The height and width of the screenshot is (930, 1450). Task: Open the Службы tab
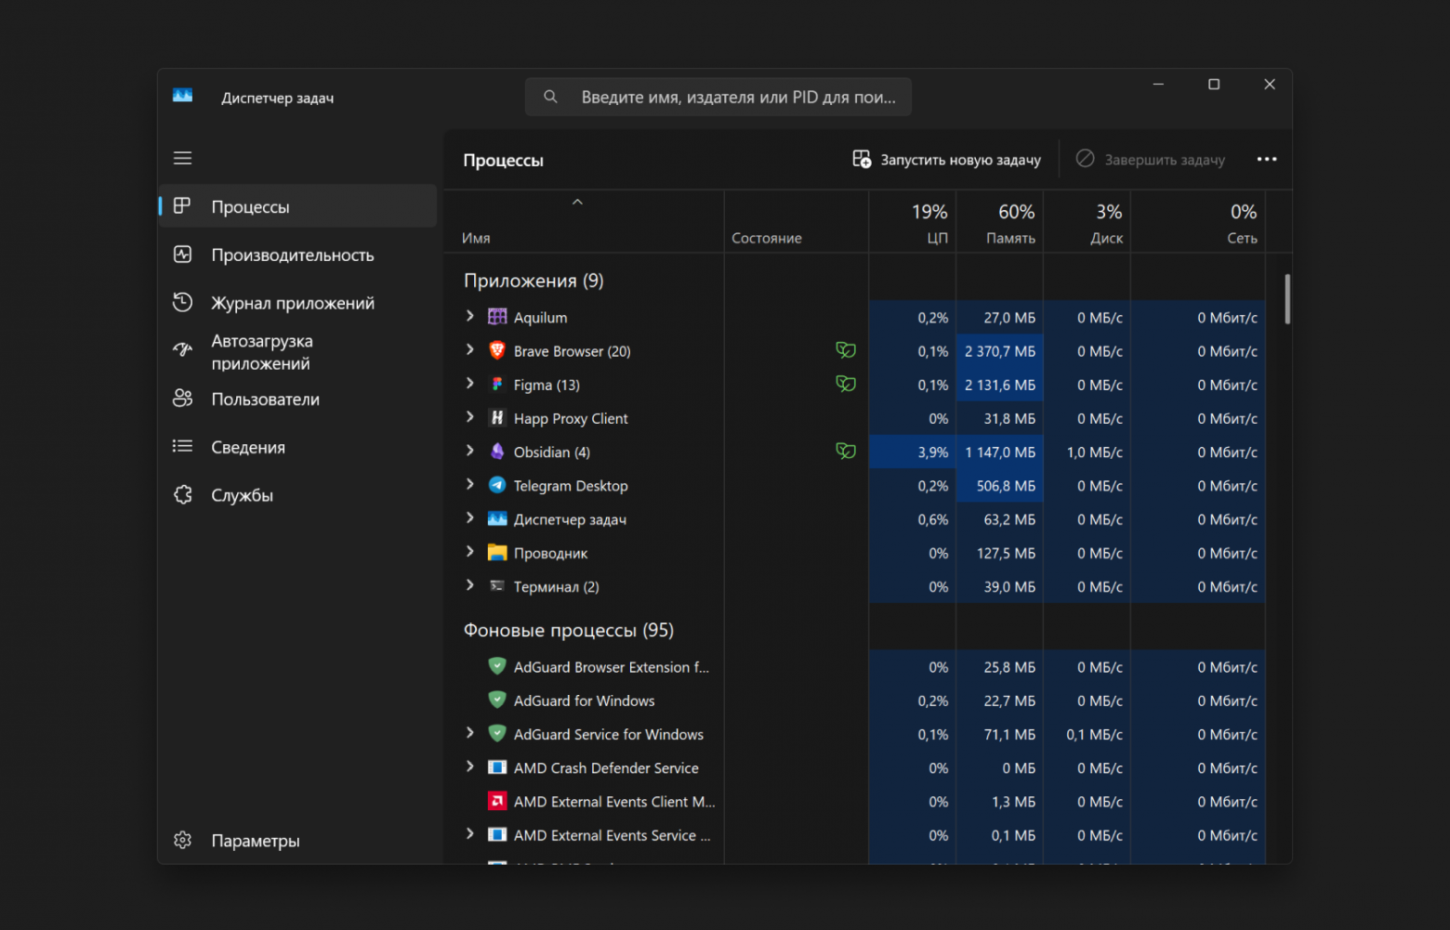[297, 495]
